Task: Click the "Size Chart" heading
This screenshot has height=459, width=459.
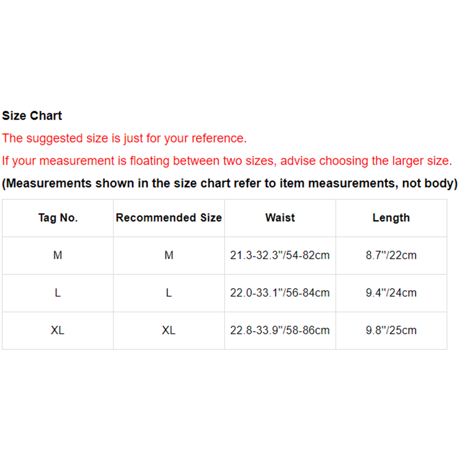Action: pos(32,116)
